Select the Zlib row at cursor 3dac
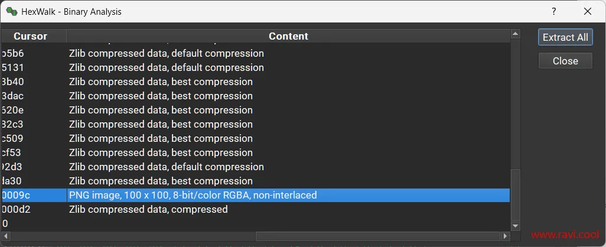 coord(161,96)
